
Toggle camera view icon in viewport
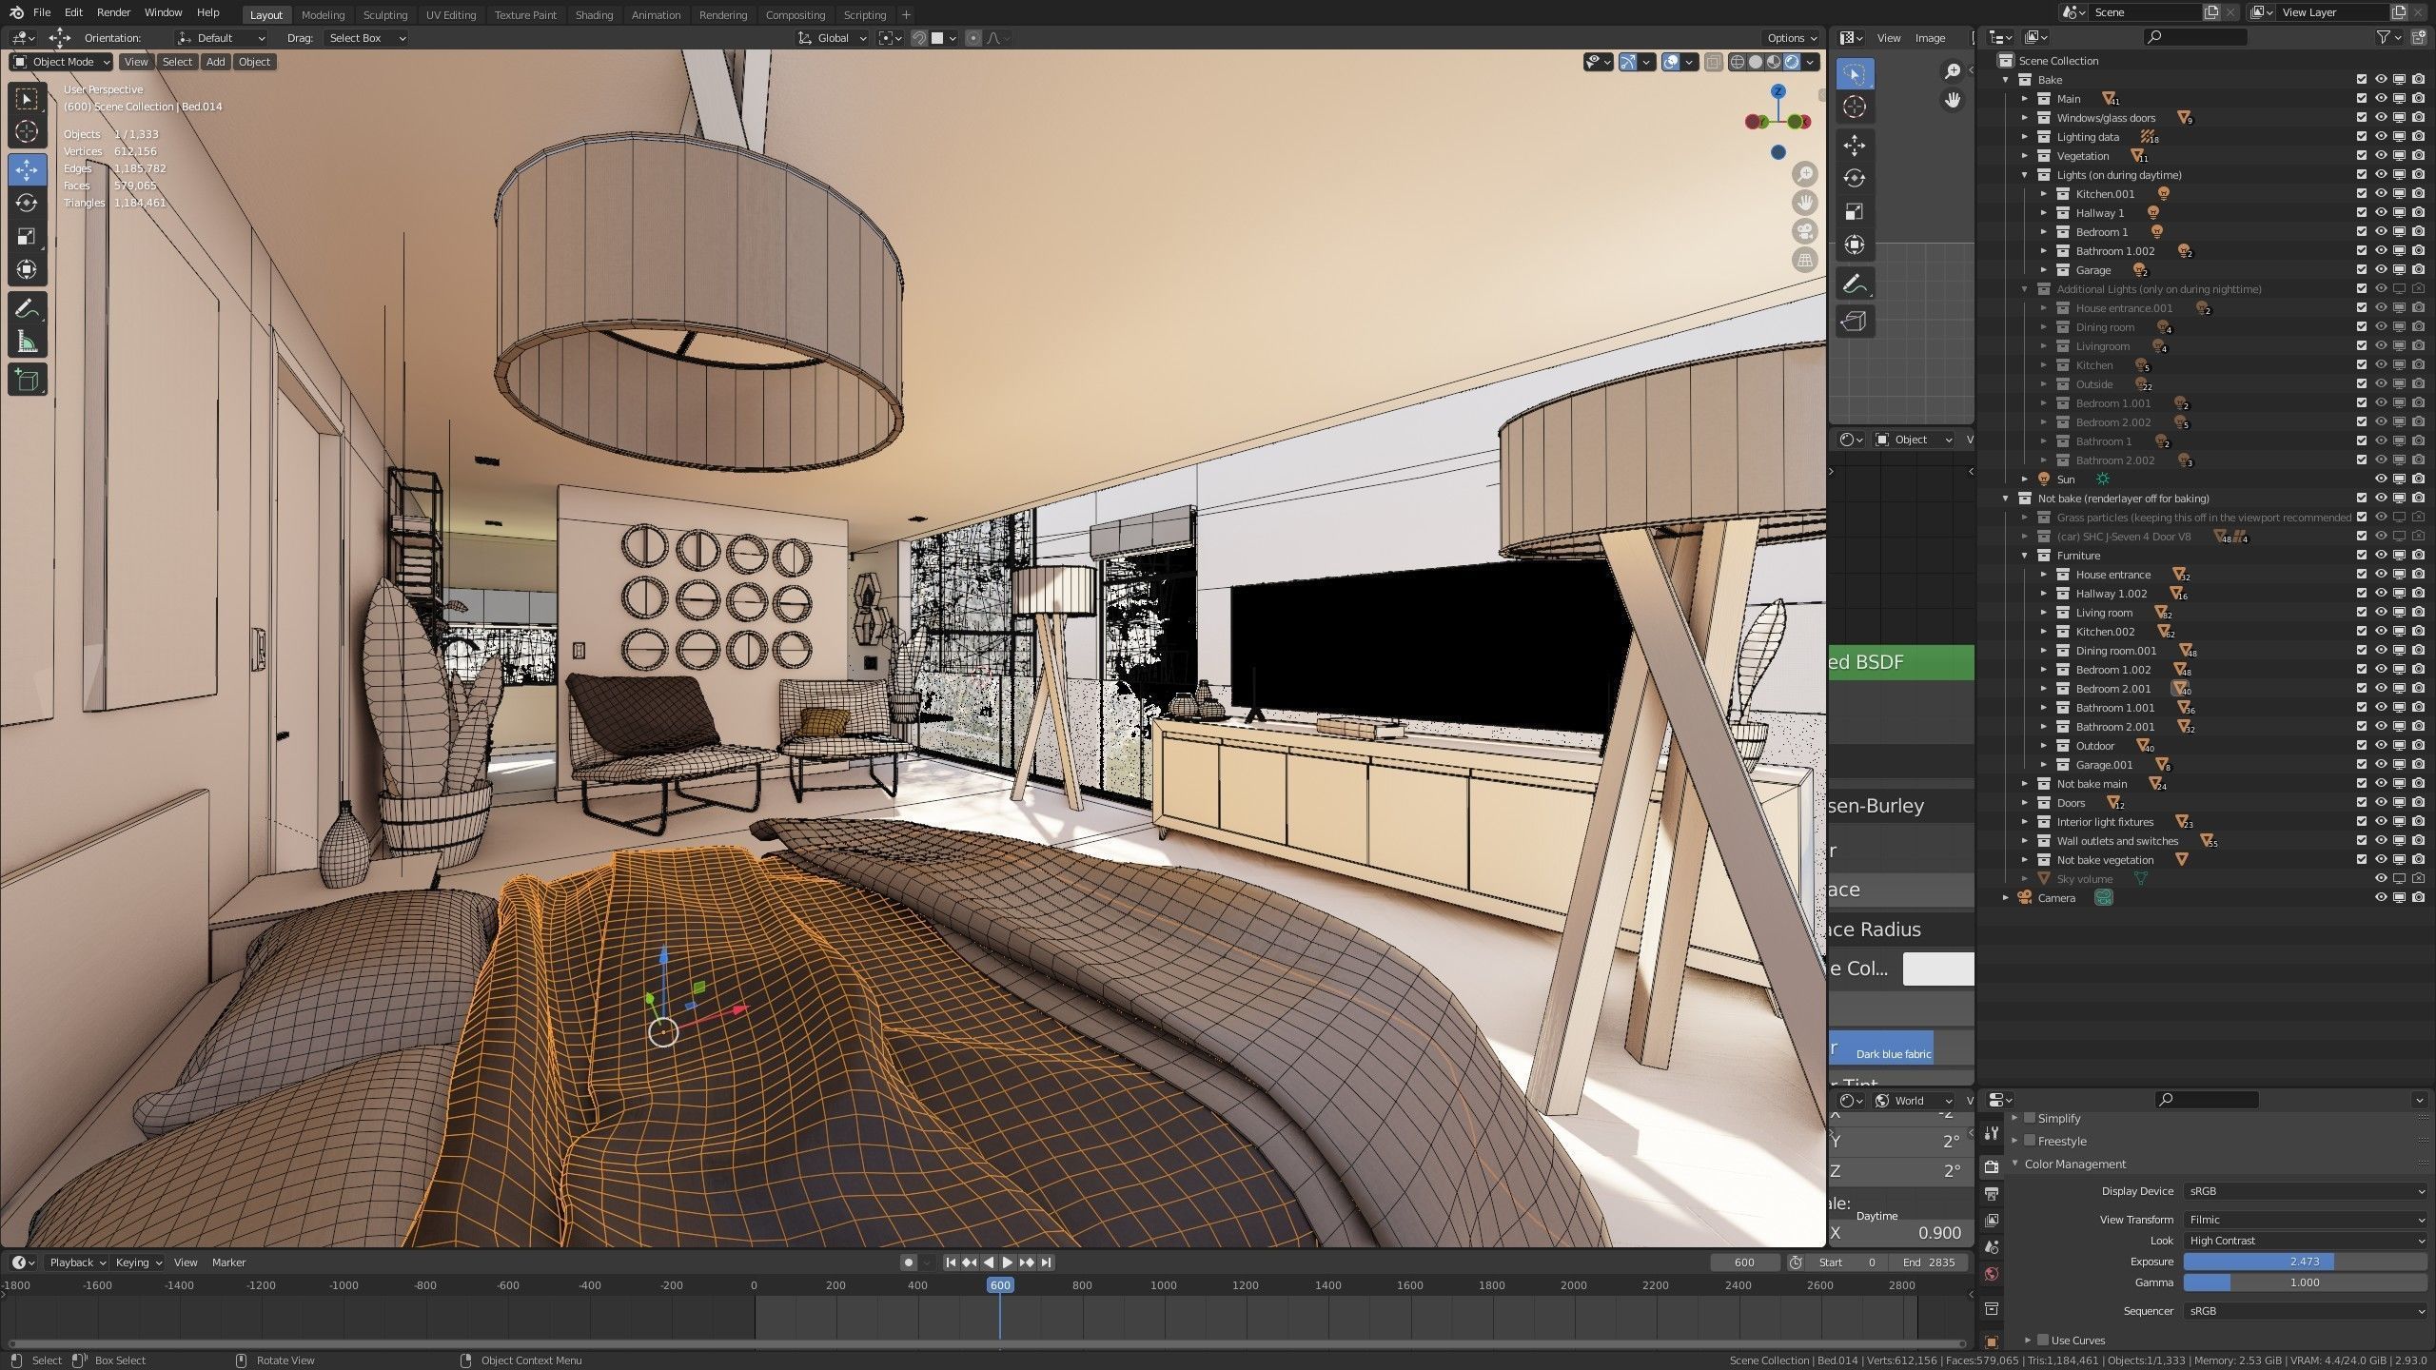click(1804, 231)
